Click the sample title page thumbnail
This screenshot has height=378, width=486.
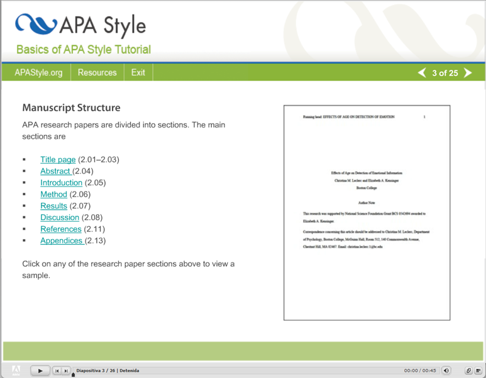367,213
